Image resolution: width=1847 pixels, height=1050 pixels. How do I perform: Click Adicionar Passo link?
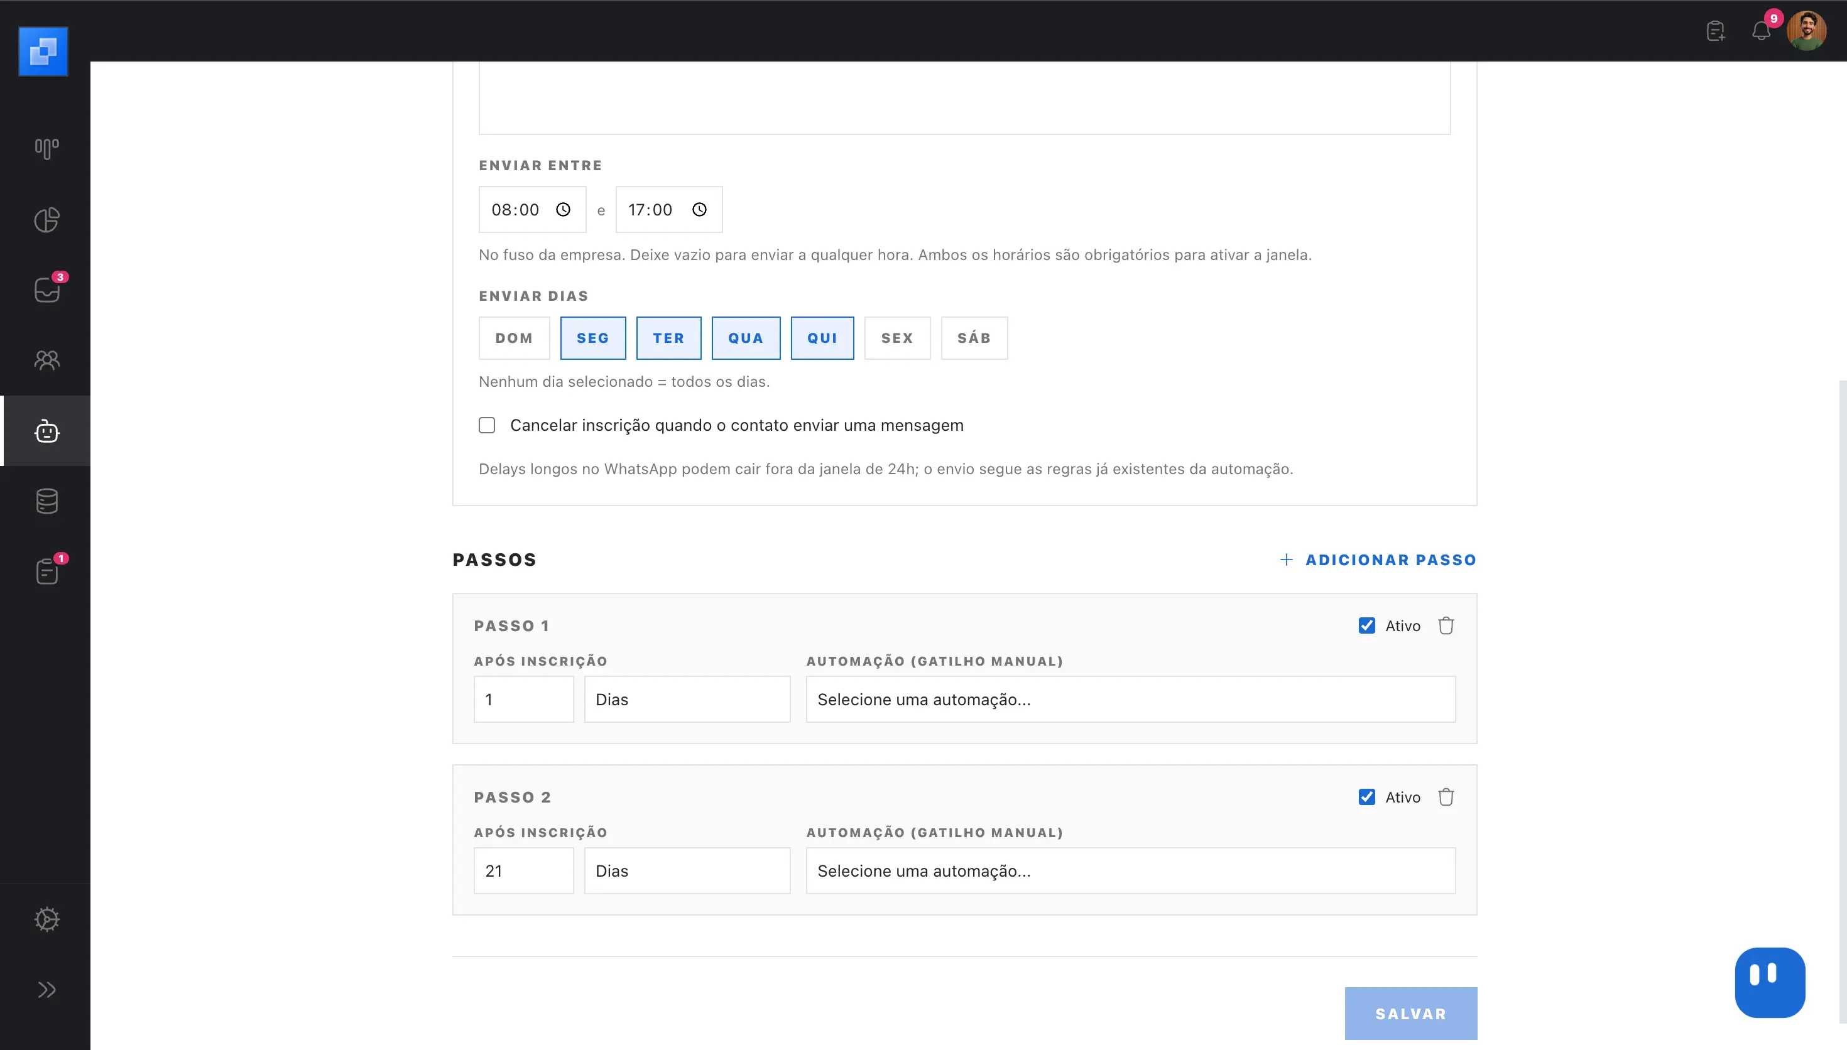click(x=1378, y=560)
